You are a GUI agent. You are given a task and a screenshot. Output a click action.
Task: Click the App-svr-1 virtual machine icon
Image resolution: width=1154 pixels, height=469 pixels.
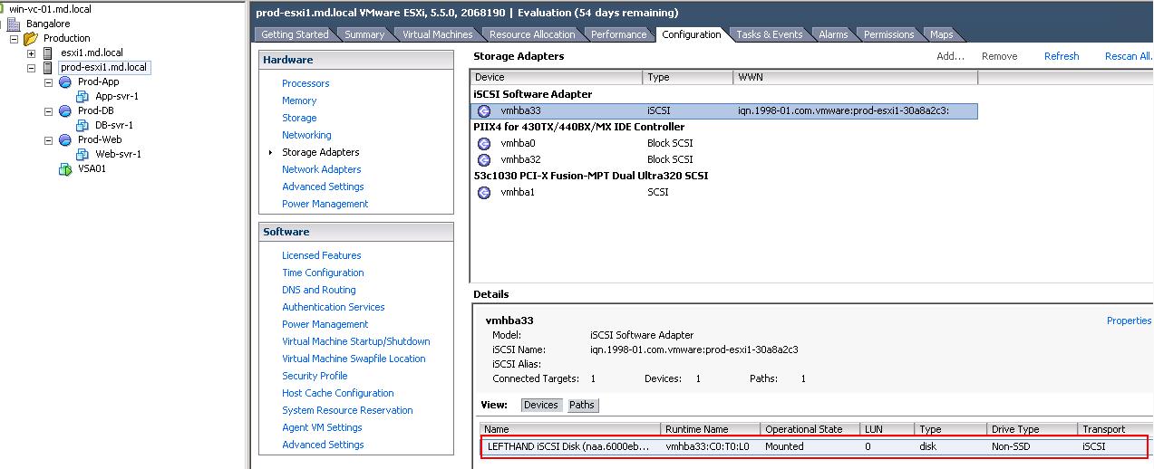82,96
